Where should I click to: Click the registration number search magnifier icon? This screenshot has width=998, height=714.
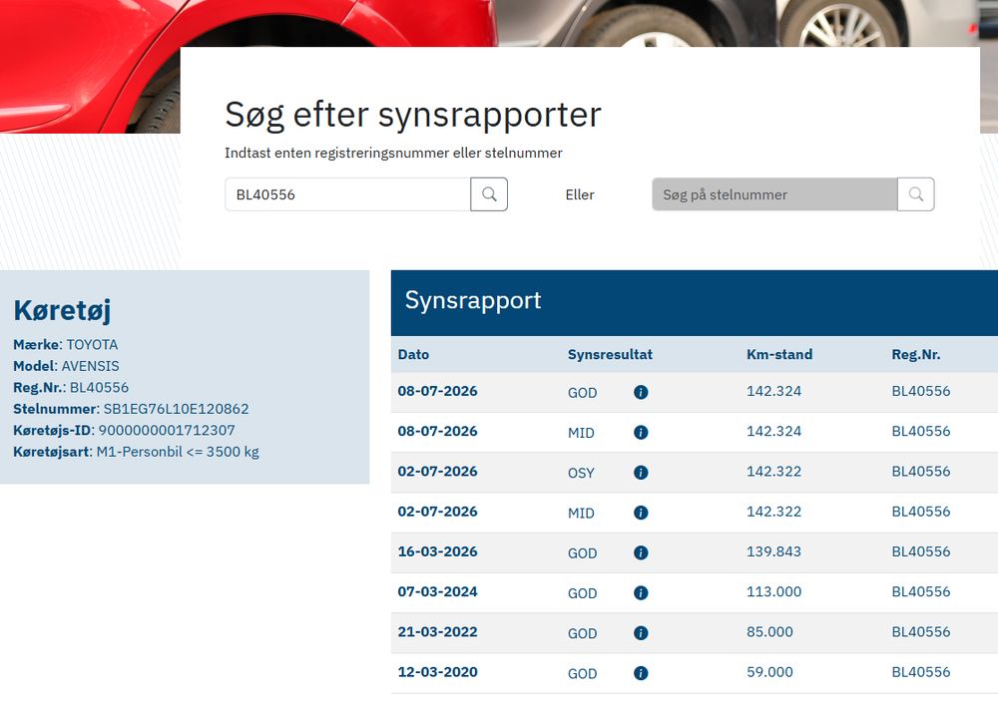[489, 194]
